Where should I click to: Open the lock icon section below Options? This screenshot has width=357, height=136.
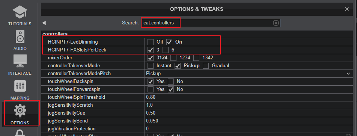click(20, 133)
